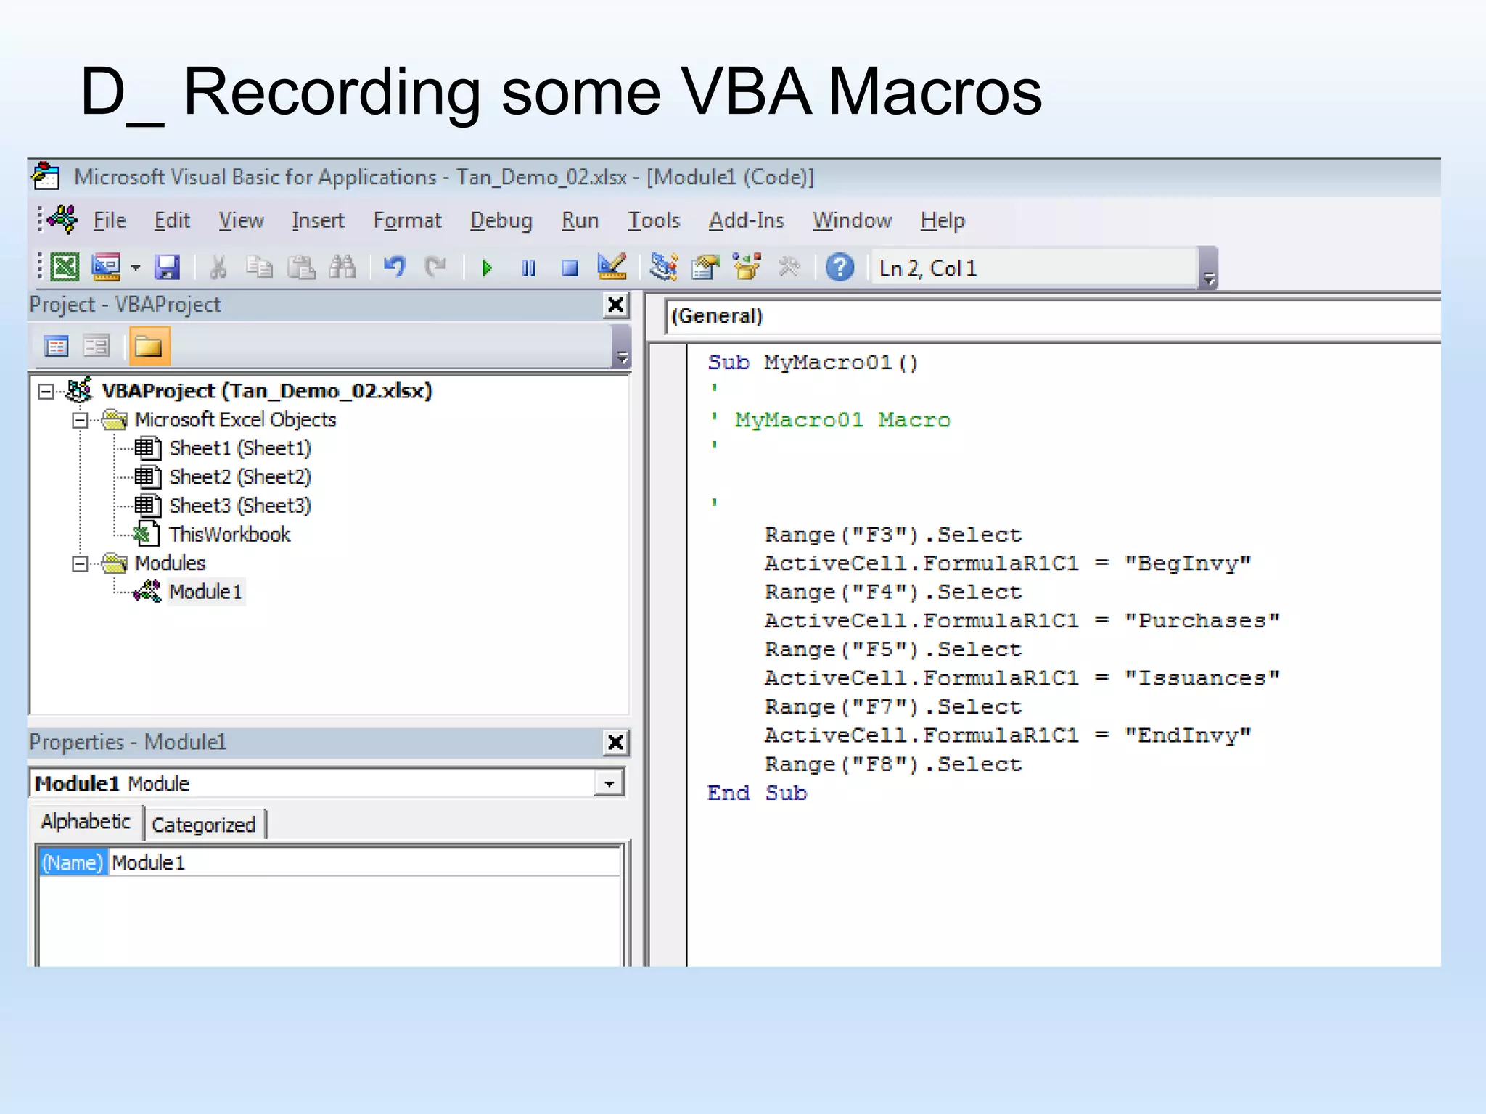Select ThisWorkbook in project tree
1486x1114 pixels.
[x=229, y=535]
